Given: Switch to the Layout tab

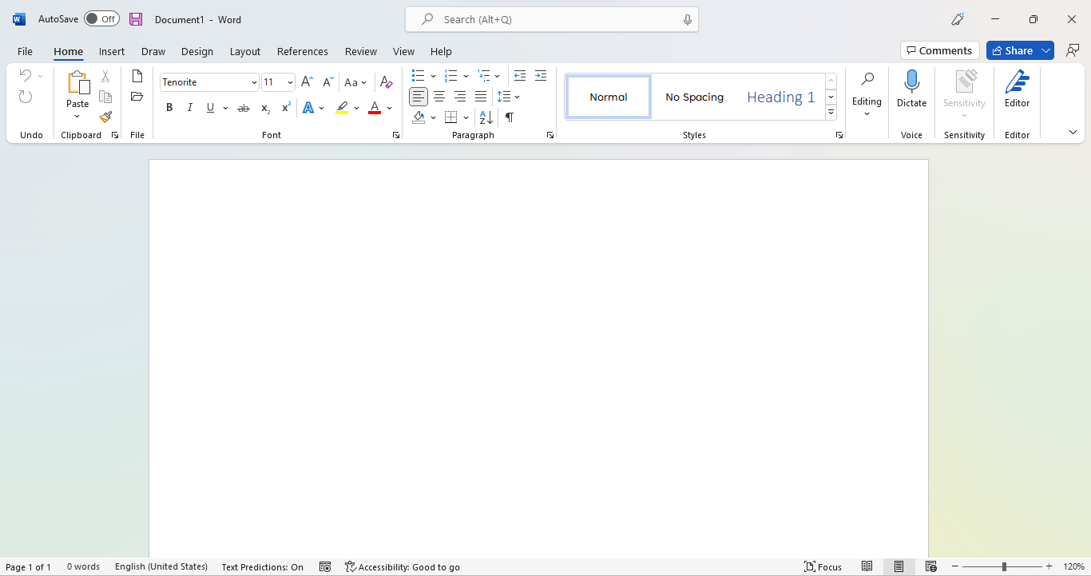Looking at the screenshot, I should (245, 51).
